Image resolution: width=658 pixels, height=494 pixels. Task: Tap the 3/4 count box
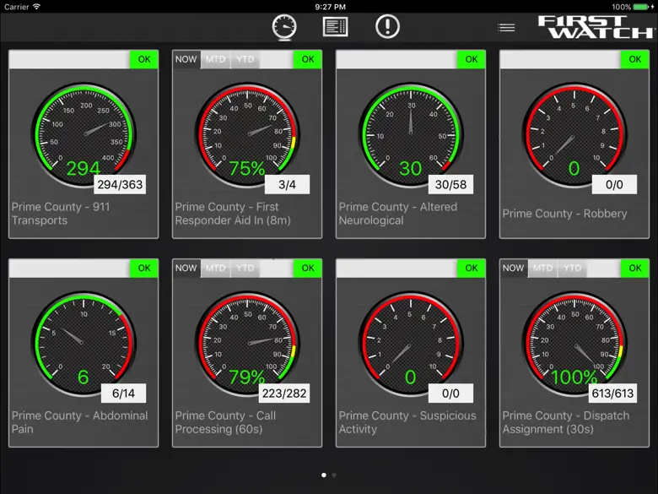(287, 184)
